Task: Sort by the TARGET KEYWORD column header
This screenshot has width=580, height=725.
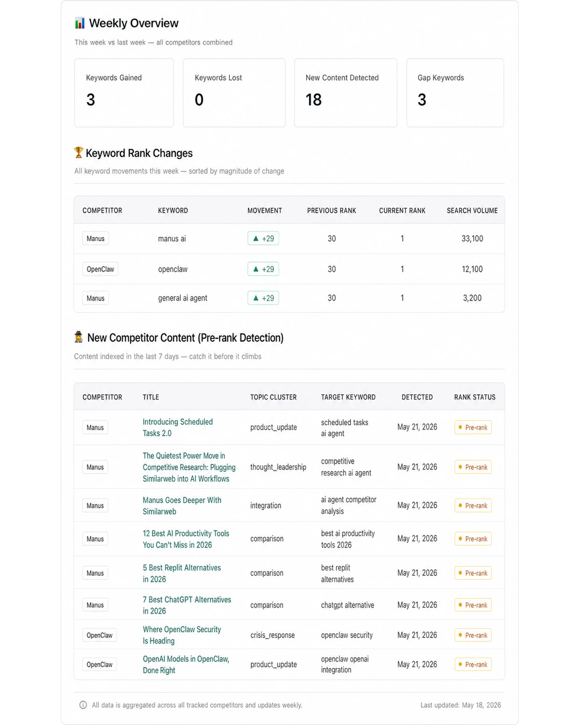Action: click(x=349, y=397)
